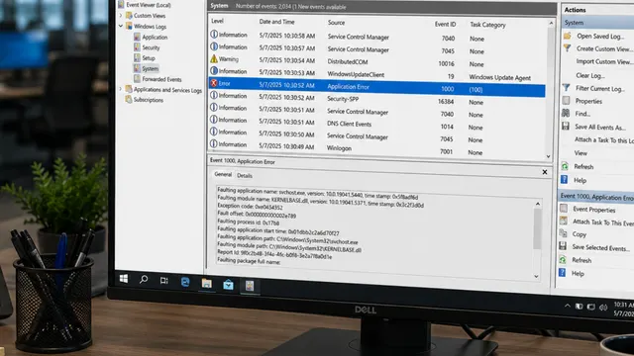Viewport: 634px width, 356px height.
Task: Collapse the Windows Logs node
Action: click(121, 26)
